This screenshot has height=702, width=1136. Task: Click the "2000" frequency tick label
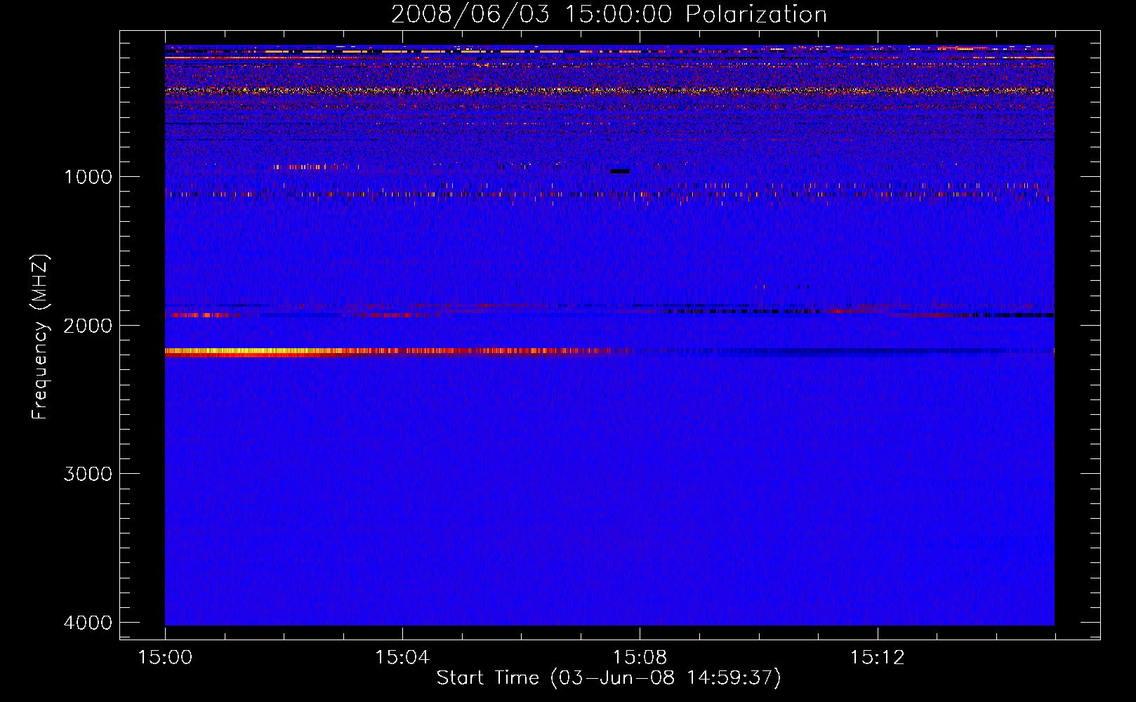[x=88, y=326]
